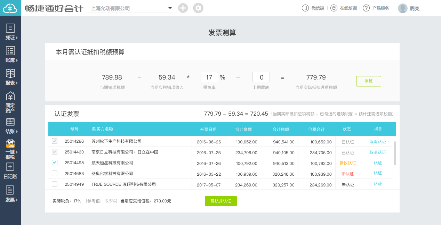
Task: Select the checkbox for invoice 25014949
Action: coord(55,184)
